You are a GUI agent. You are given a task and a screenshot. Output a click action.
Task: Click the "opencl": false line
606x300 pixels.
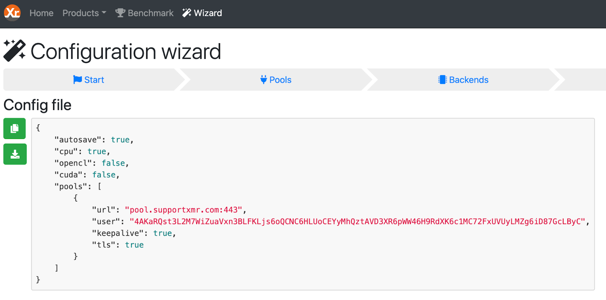[x=92, y=163]
